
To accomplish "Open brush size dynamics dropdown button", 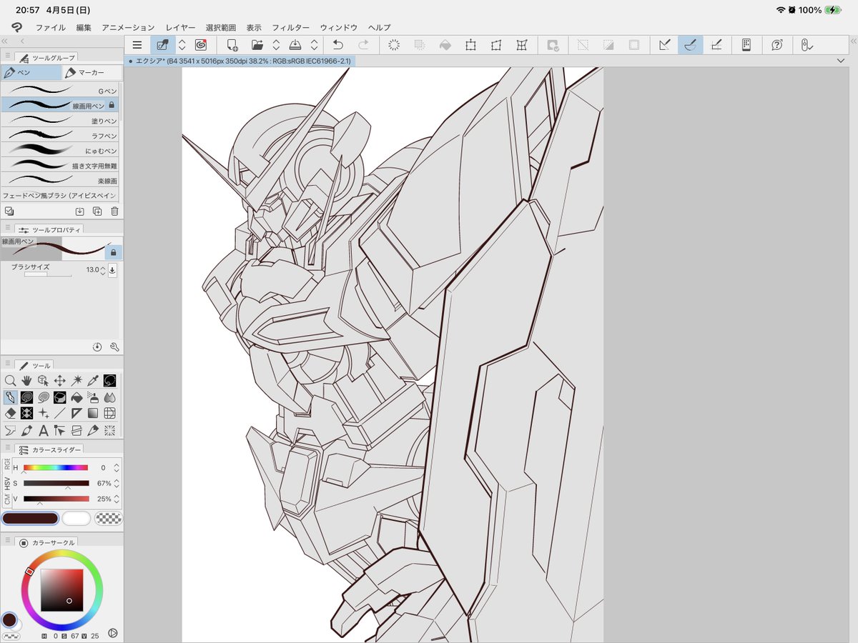I will point(112,270).
